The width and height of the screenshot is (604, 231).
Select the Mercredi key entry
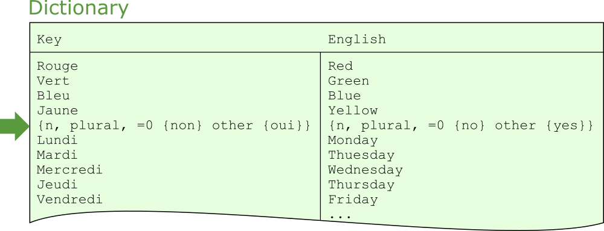69,170
